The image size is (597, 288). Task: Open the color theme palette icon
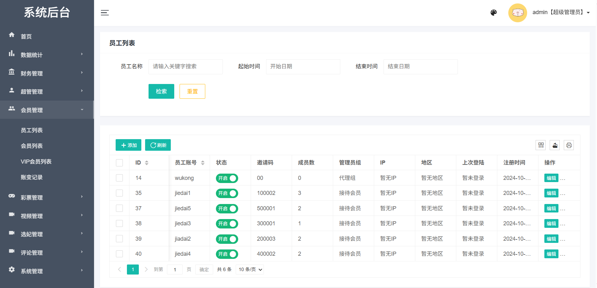point(494,13)
